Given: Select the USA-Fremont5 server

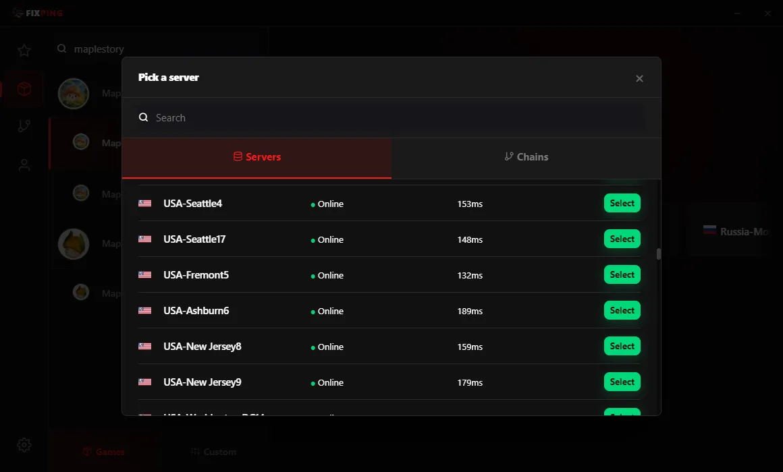Looking at the screenshot, I should pyautogui.click(x=622, y=275).
